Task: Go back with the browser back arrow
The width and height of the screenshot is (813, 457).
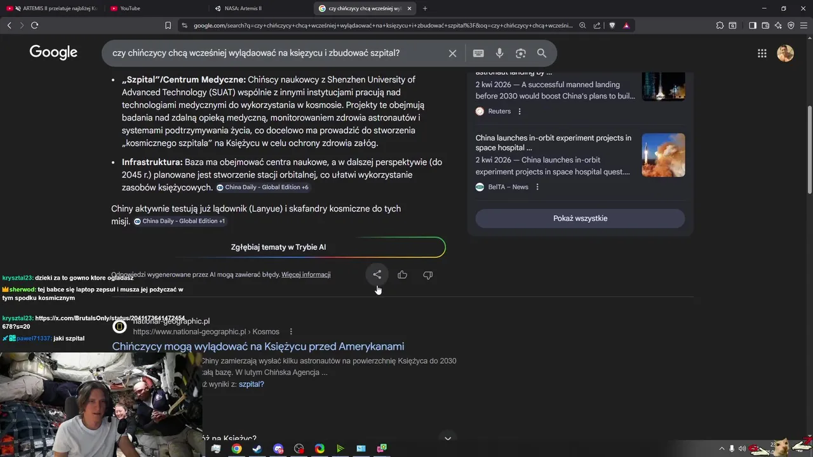Action: tap(9, 25)
